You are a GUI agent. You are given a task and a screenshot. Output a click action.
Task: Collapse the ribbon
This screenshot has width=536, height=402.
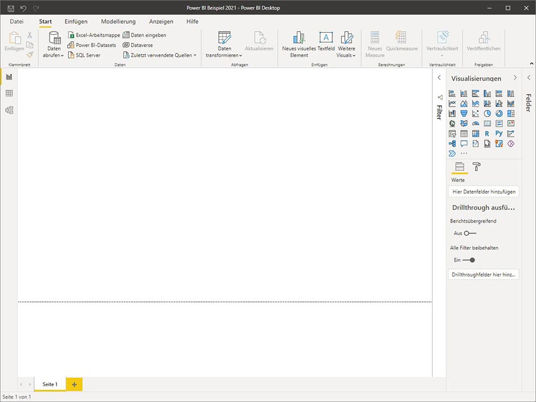tap(531, 64)
